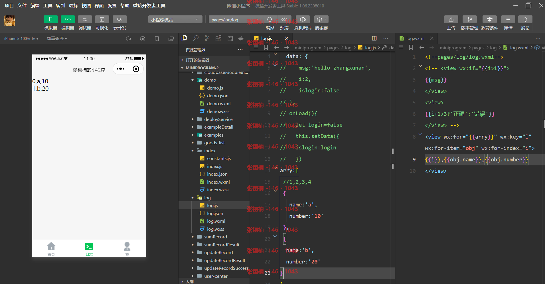Refresh the simulator
Screen dimensions: 545x284
click(x=128, y=38)
